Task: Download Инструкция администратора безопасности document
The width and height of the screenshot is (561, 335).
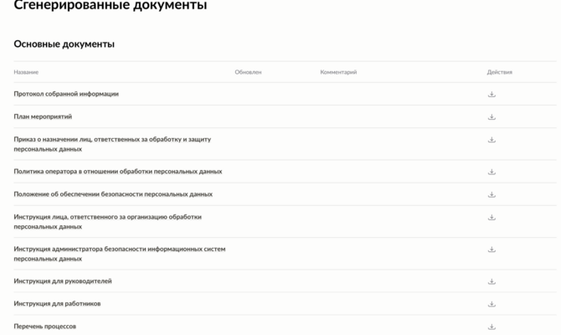Action: pos(492,249)
